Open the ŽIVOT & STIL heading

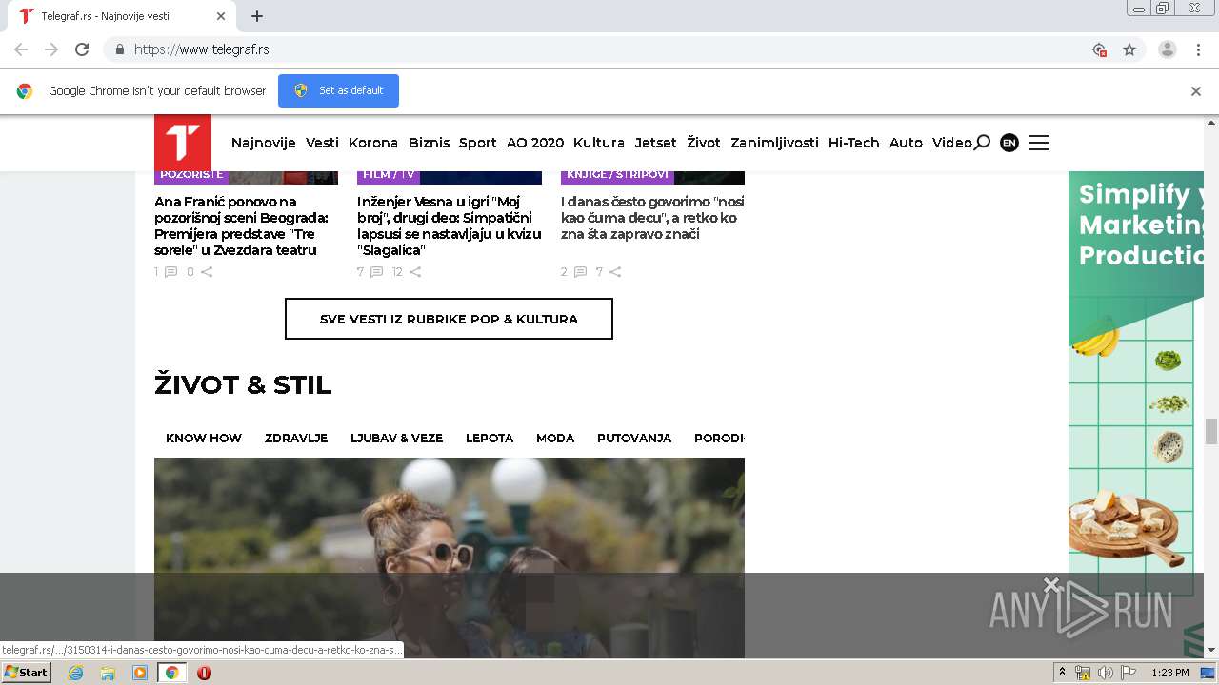243,385
